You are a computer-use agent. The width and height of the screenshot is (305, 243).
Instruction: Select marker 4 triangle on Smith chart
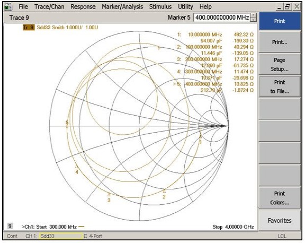(x=77, y=167)
